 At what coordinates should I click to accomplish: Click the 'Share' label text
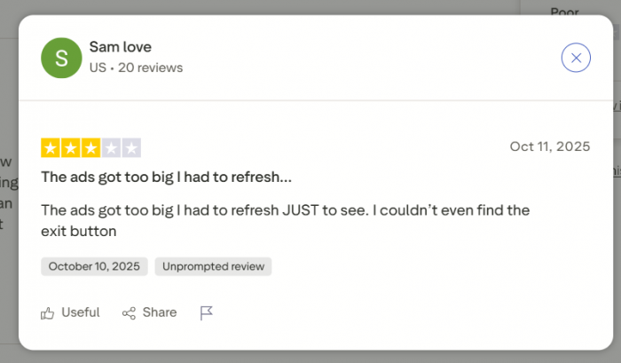point(160,313)
